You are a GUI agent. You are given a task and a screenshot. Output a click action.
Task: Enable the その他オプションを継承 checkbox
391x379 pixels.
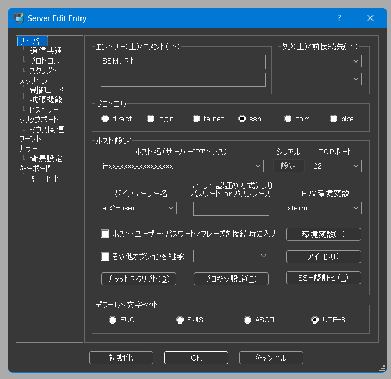point(105,256)
